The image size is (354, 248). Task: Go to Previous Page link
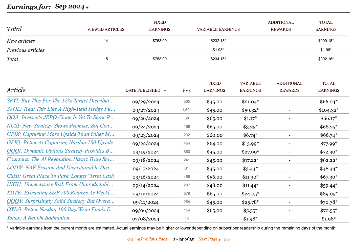click(152, 239)
